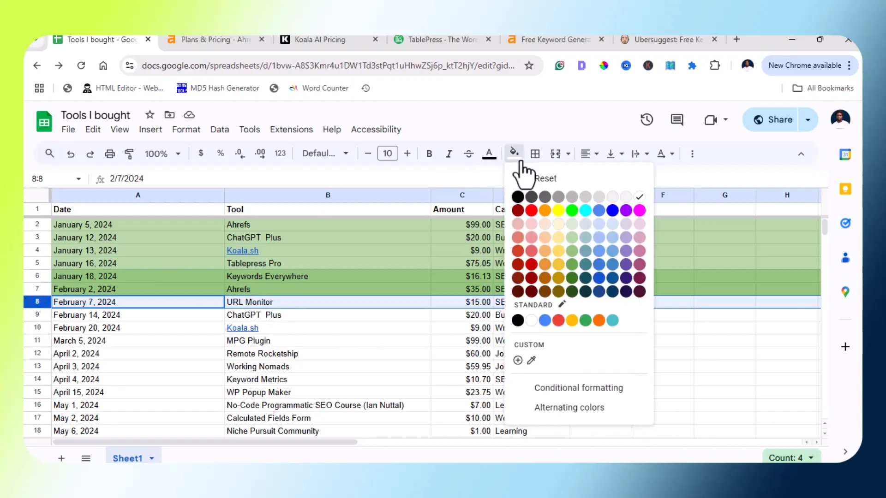Click the font size 10 input box
Viewport: 886px width, 498px height.
click(387, 154)
